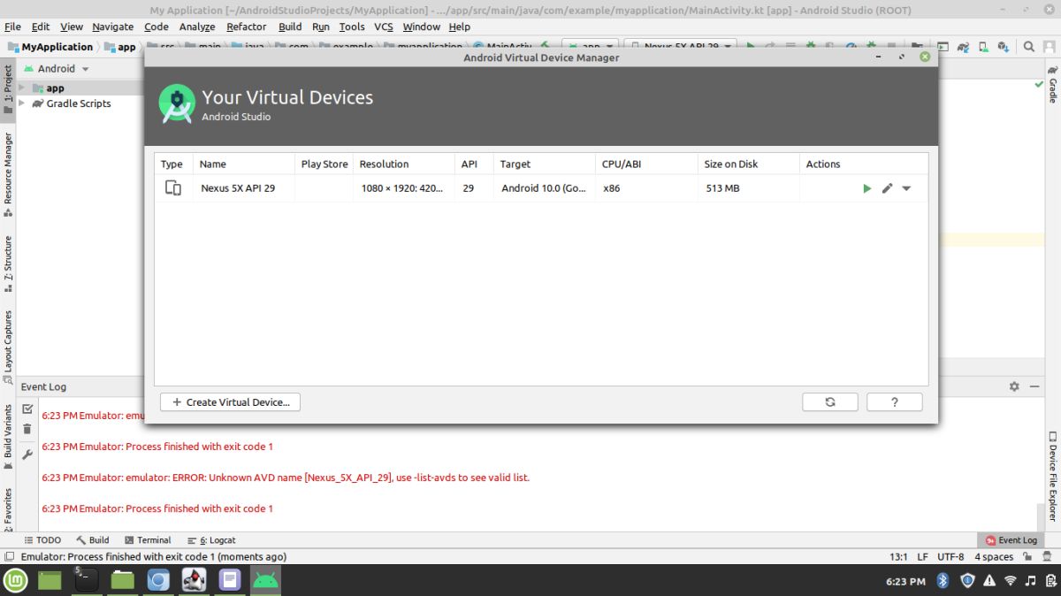
Task: Open the Project tool window tab
Action: click(x=8, y=89)
